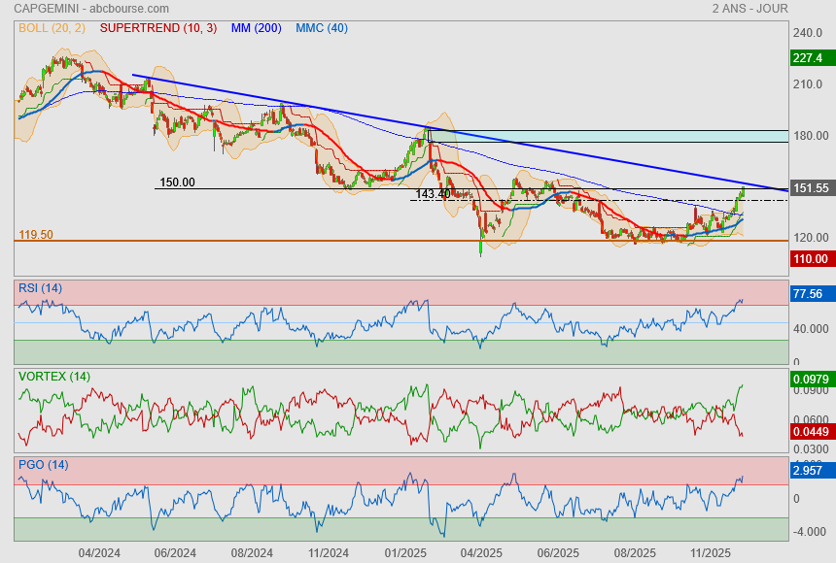
Task: Click the PGO (14) panel label
Action: tap(43, 465)
